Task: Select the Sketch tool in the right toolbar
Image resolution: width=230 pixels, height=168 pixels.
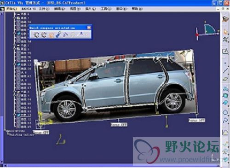Action: [x=225, y=52]
